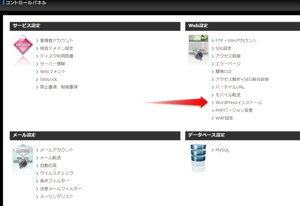Open 自動応答 link
300x206 pixels.
point(48,165)
